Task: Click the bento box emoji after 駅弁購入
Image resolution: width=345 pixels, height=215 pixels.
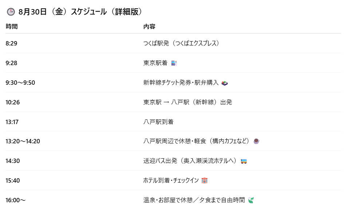Action: [225, 83]
